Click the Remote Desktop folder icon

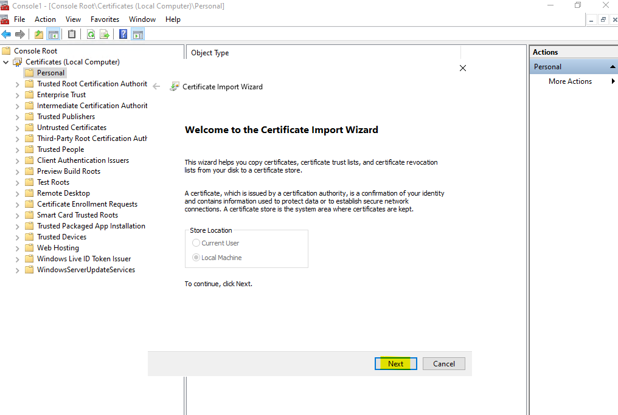click(x=29, y=193)
